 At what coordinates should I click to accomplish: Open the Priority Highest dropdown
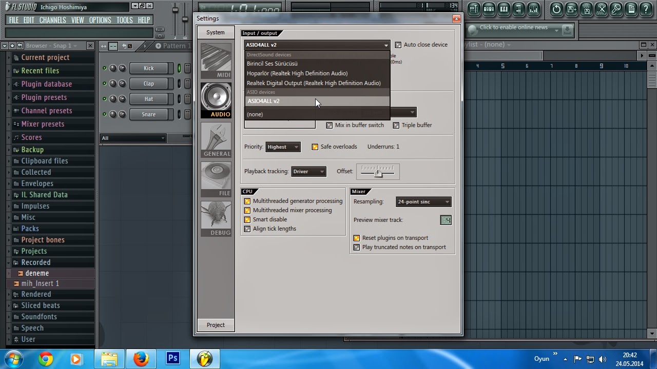(x=283, y=147)
